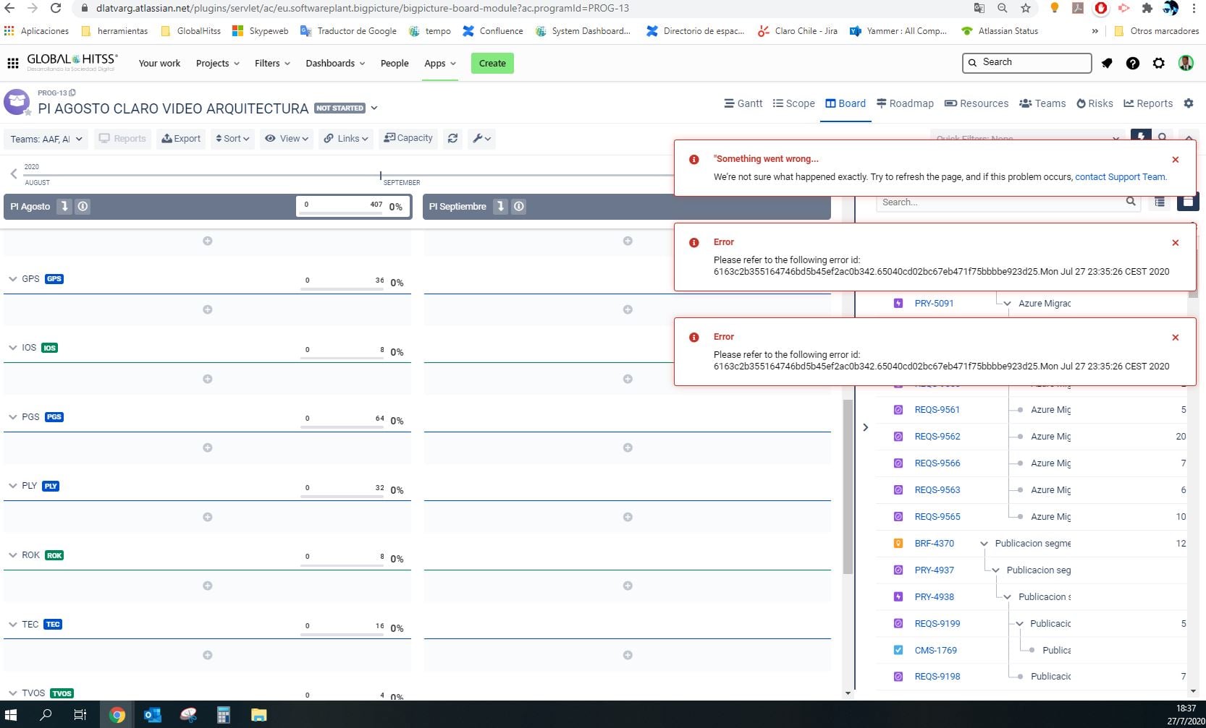This screenshot has height=728, width=1206.
Task: Switch to the Risks tab
Action: pyautogui.click(x=1095, y=103)
